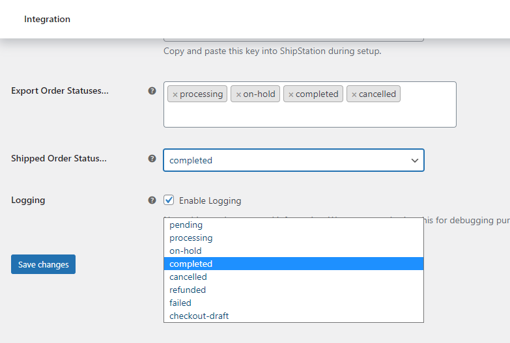
Task: Remove the cancelled status tag
Action: (354, 94)
